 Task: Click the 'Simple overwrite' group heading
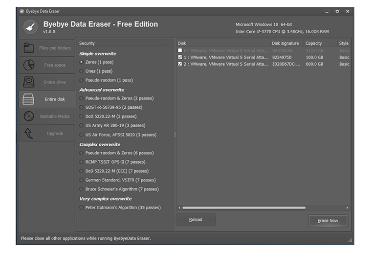[x=98, y=54]
